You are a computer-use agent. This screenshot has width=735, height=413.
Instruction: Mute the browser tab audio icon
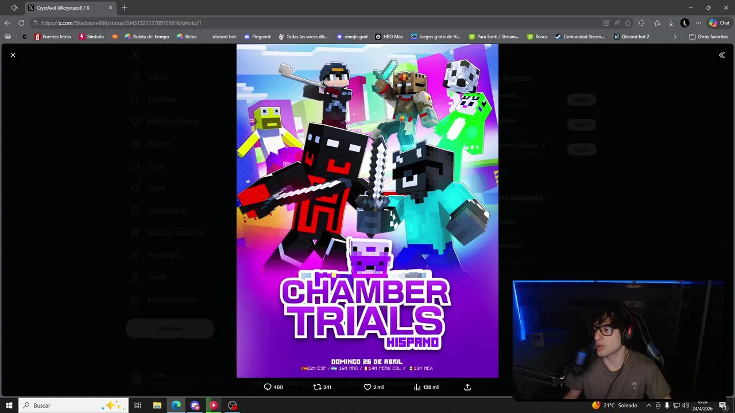(14, 8)
